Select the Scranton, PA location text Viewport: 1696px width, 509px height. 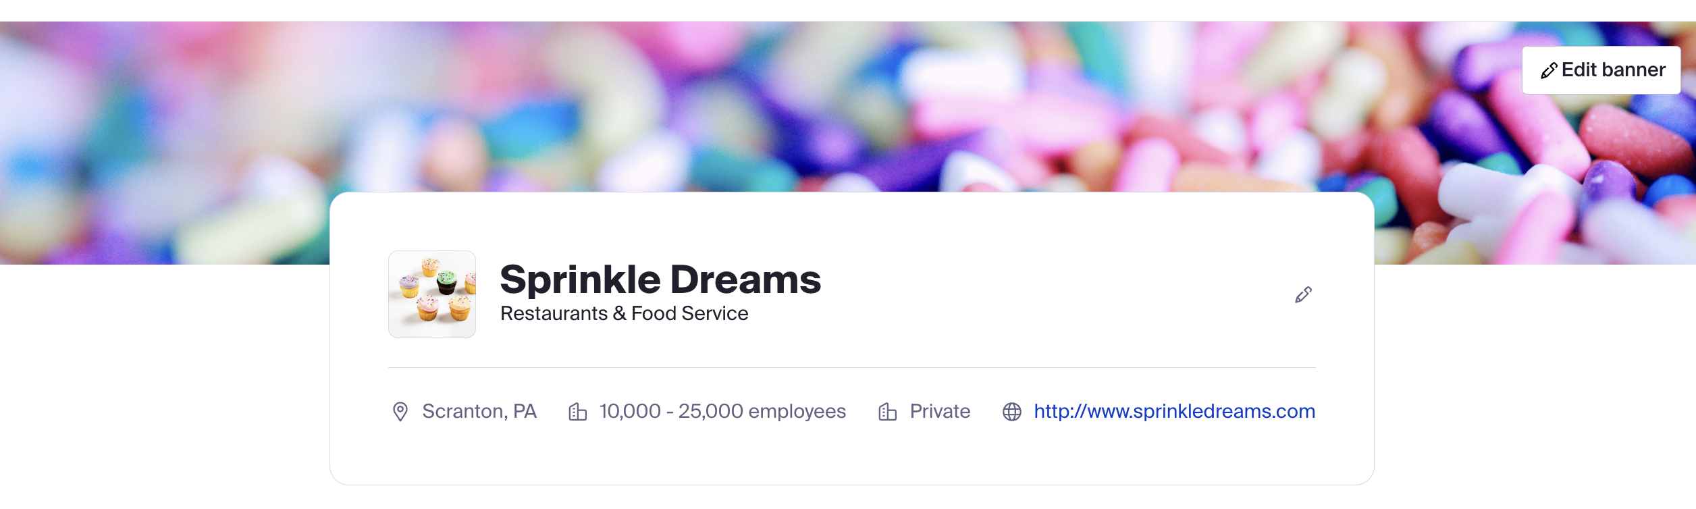[479, 411]
